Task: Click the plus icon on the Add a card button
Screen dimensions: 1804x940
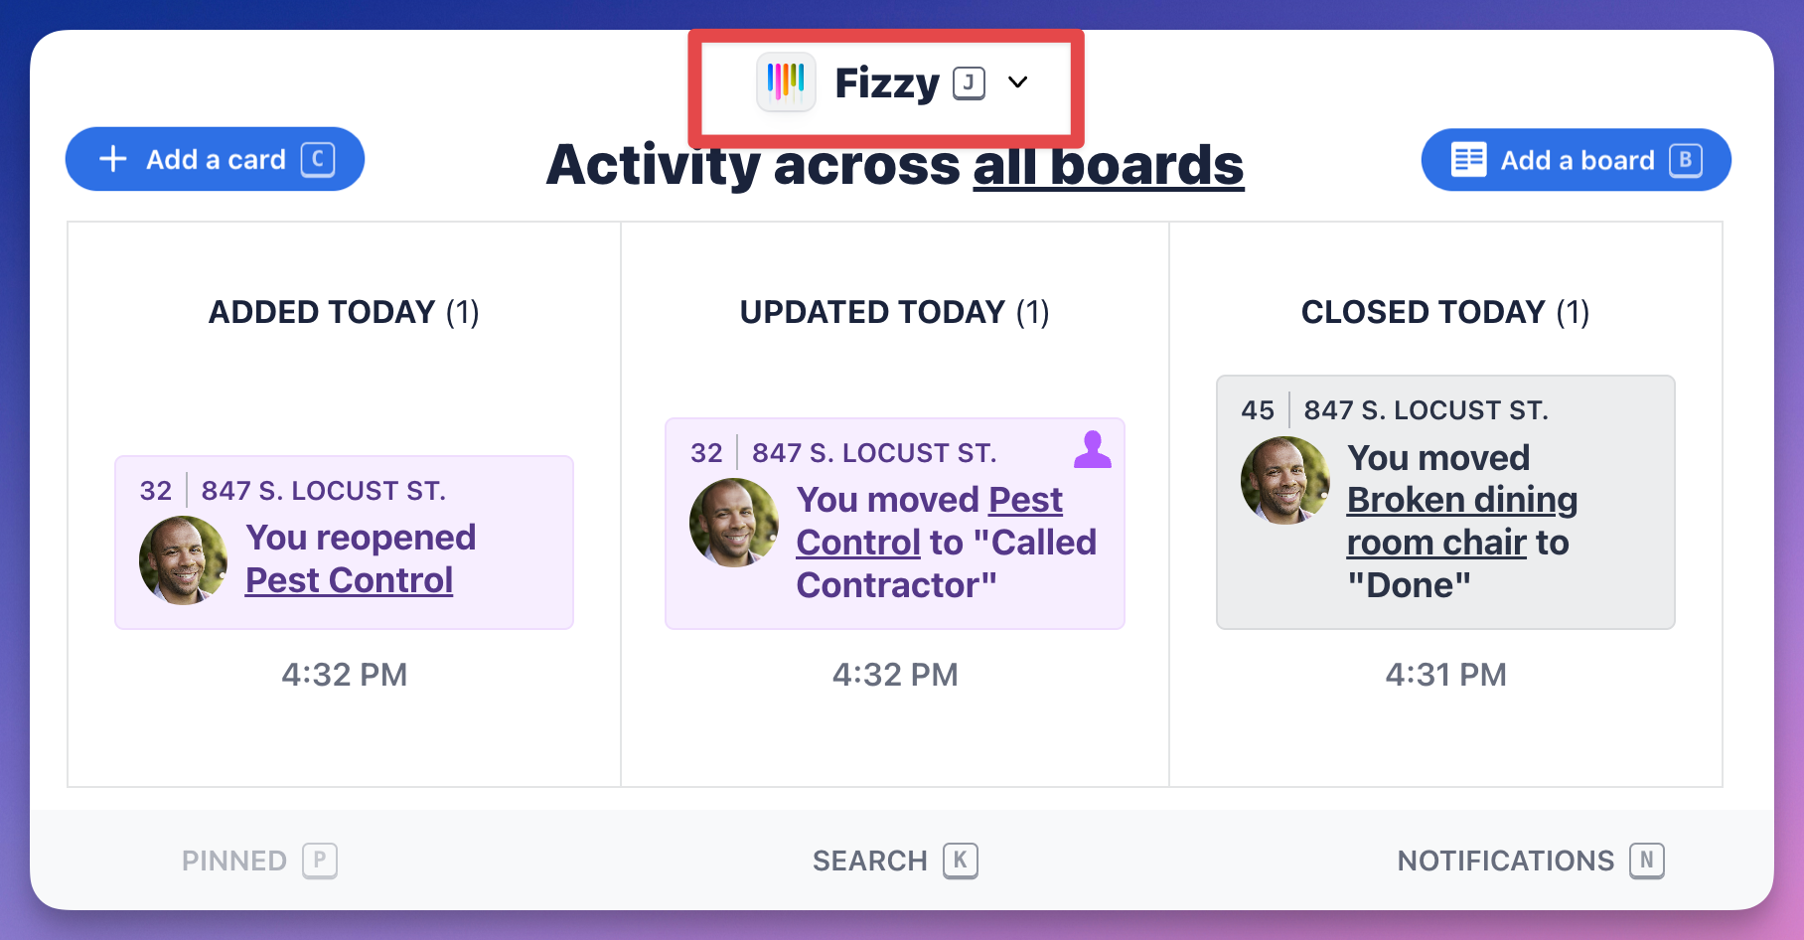Action: (x=113, y=158)
